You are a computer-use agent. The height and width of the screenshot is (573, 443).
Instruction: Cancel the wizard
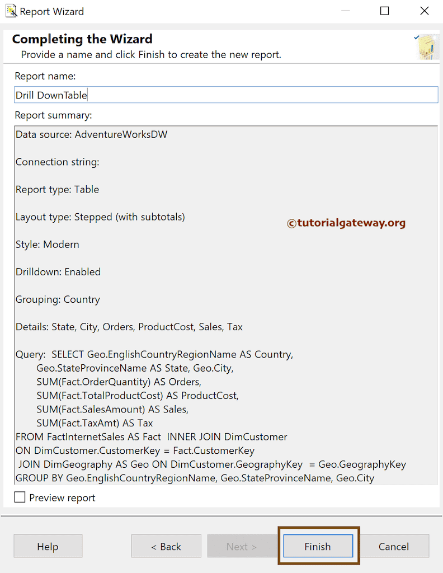pyautogui.click(x=394, y=547)
